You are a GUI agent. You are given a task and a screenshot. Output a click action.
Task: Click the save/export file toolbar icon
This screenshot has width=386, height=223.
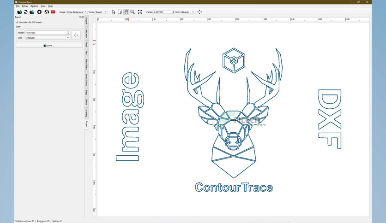[x=32, y=12]
